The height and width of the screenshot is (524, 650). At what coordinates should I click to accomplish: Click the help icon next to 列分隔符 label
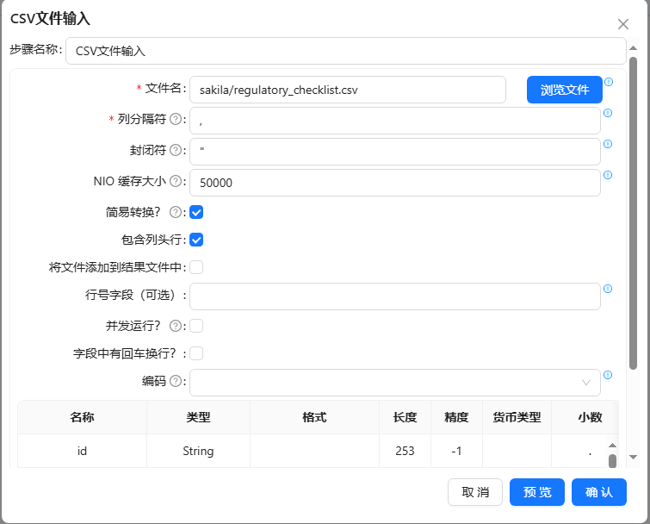[x=176, y=120]
